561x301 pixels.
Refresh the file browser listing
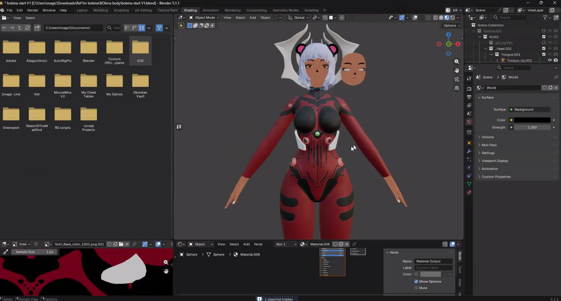pyautogui.click(x=28, y=28)
